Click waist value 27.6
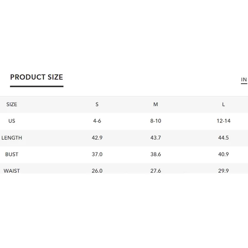 pos(156,171)
